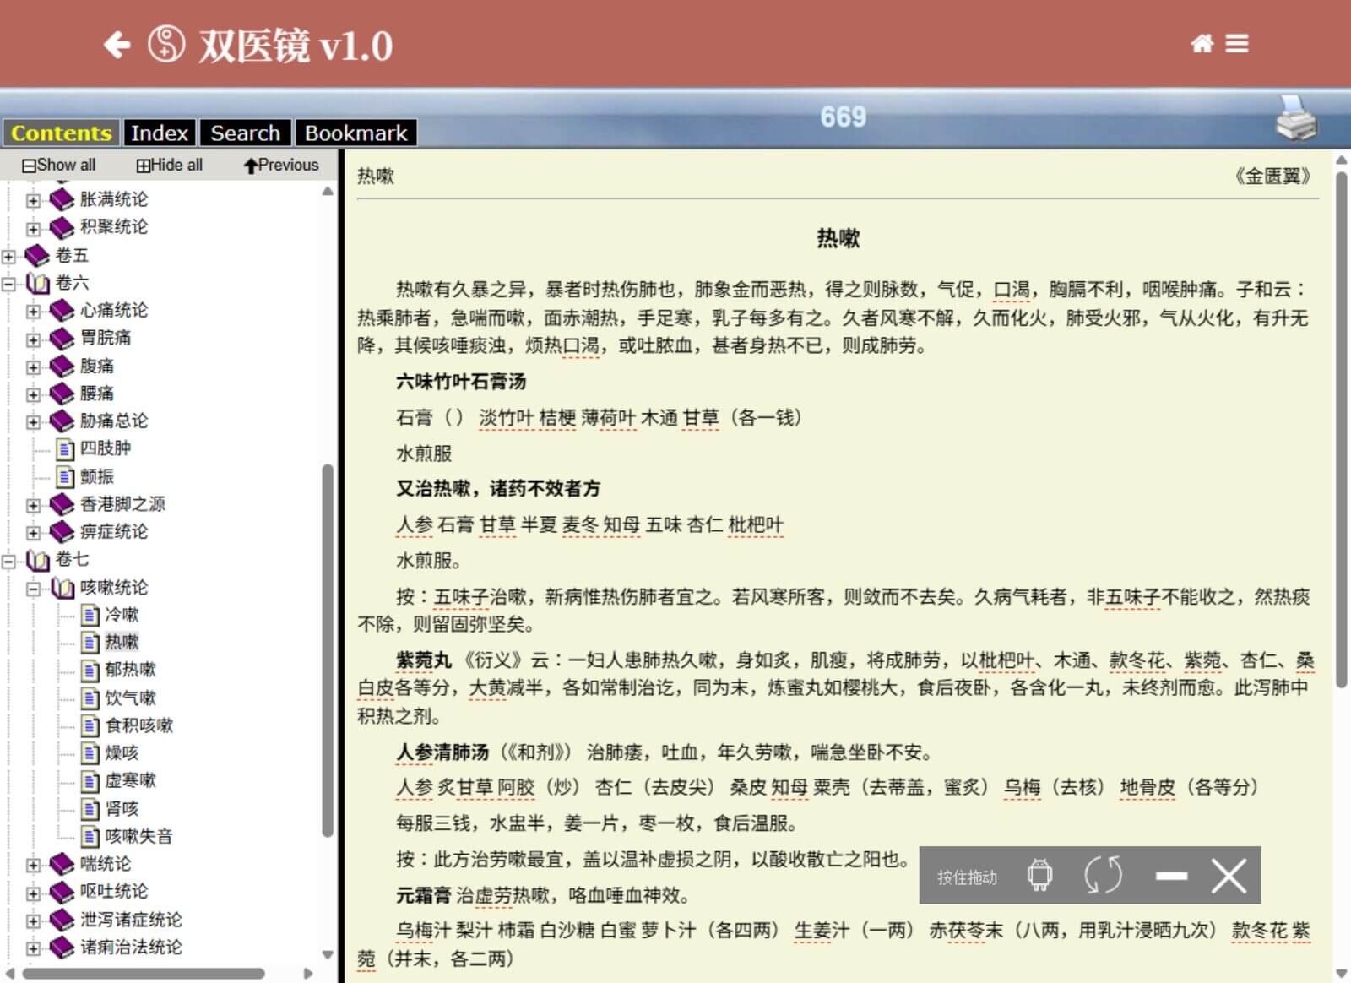Screen dimensions: 1351x983
Task: Click the 双医镜 yin-yang logo icon
Action: [x=166, y=45]
